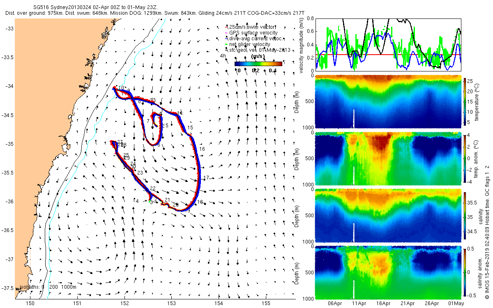Click the salinity anomaly depth section panel
493x308 pixels.
[389, 273]
